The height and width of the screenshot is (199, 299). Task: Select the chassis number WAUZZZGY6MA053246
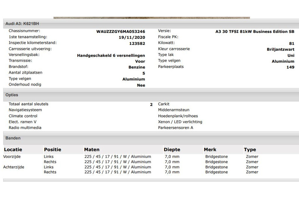tap(120, 31)
